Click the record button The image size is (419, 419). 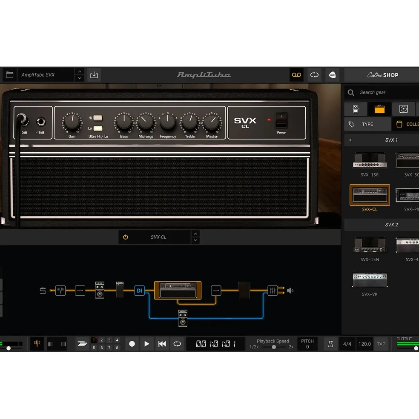[x=132, y=344]
